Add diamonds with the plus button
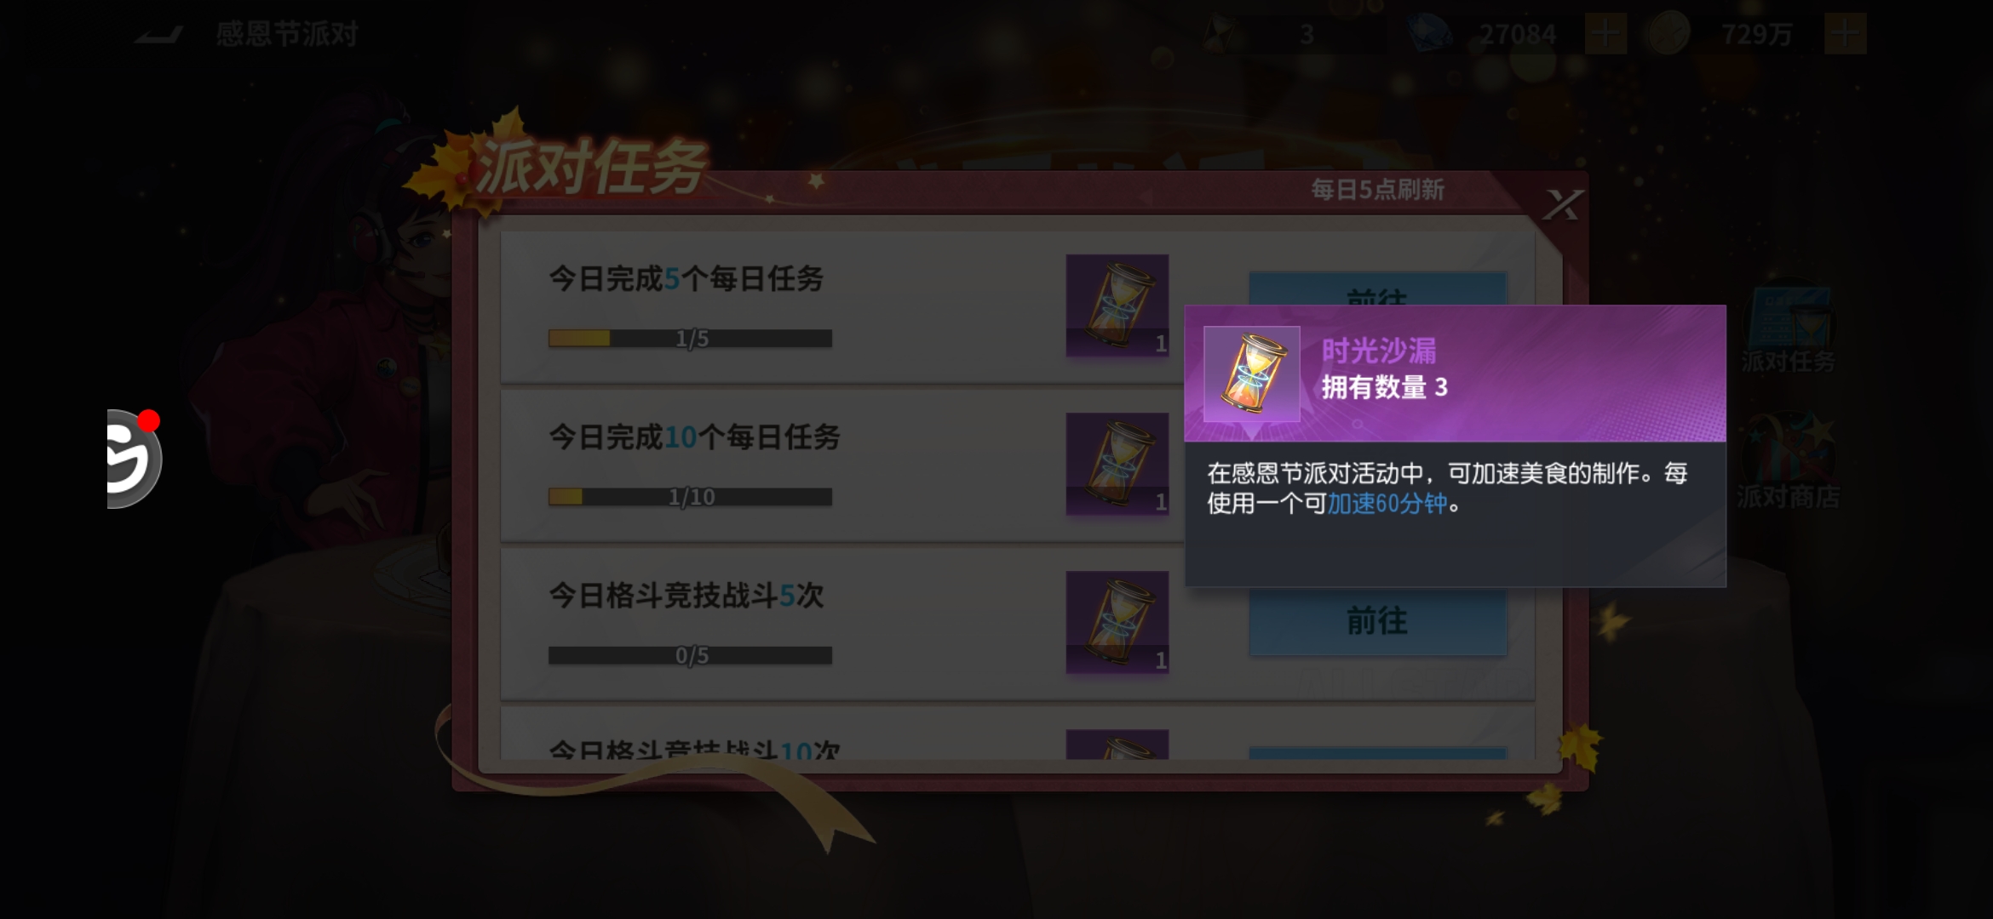The image size is (1993, 919). coord(1605,34)
